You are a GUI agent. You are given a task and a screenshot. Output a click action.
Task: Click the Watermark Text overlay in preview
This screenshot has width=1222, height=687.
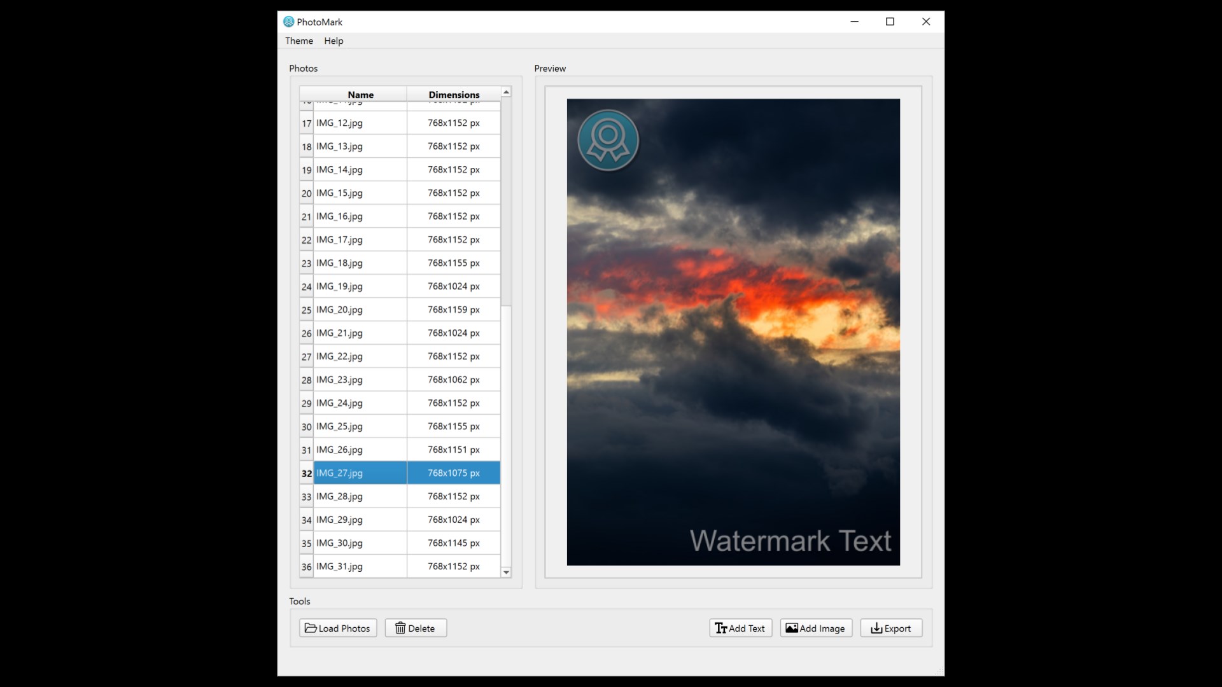(x=790, y=541)
